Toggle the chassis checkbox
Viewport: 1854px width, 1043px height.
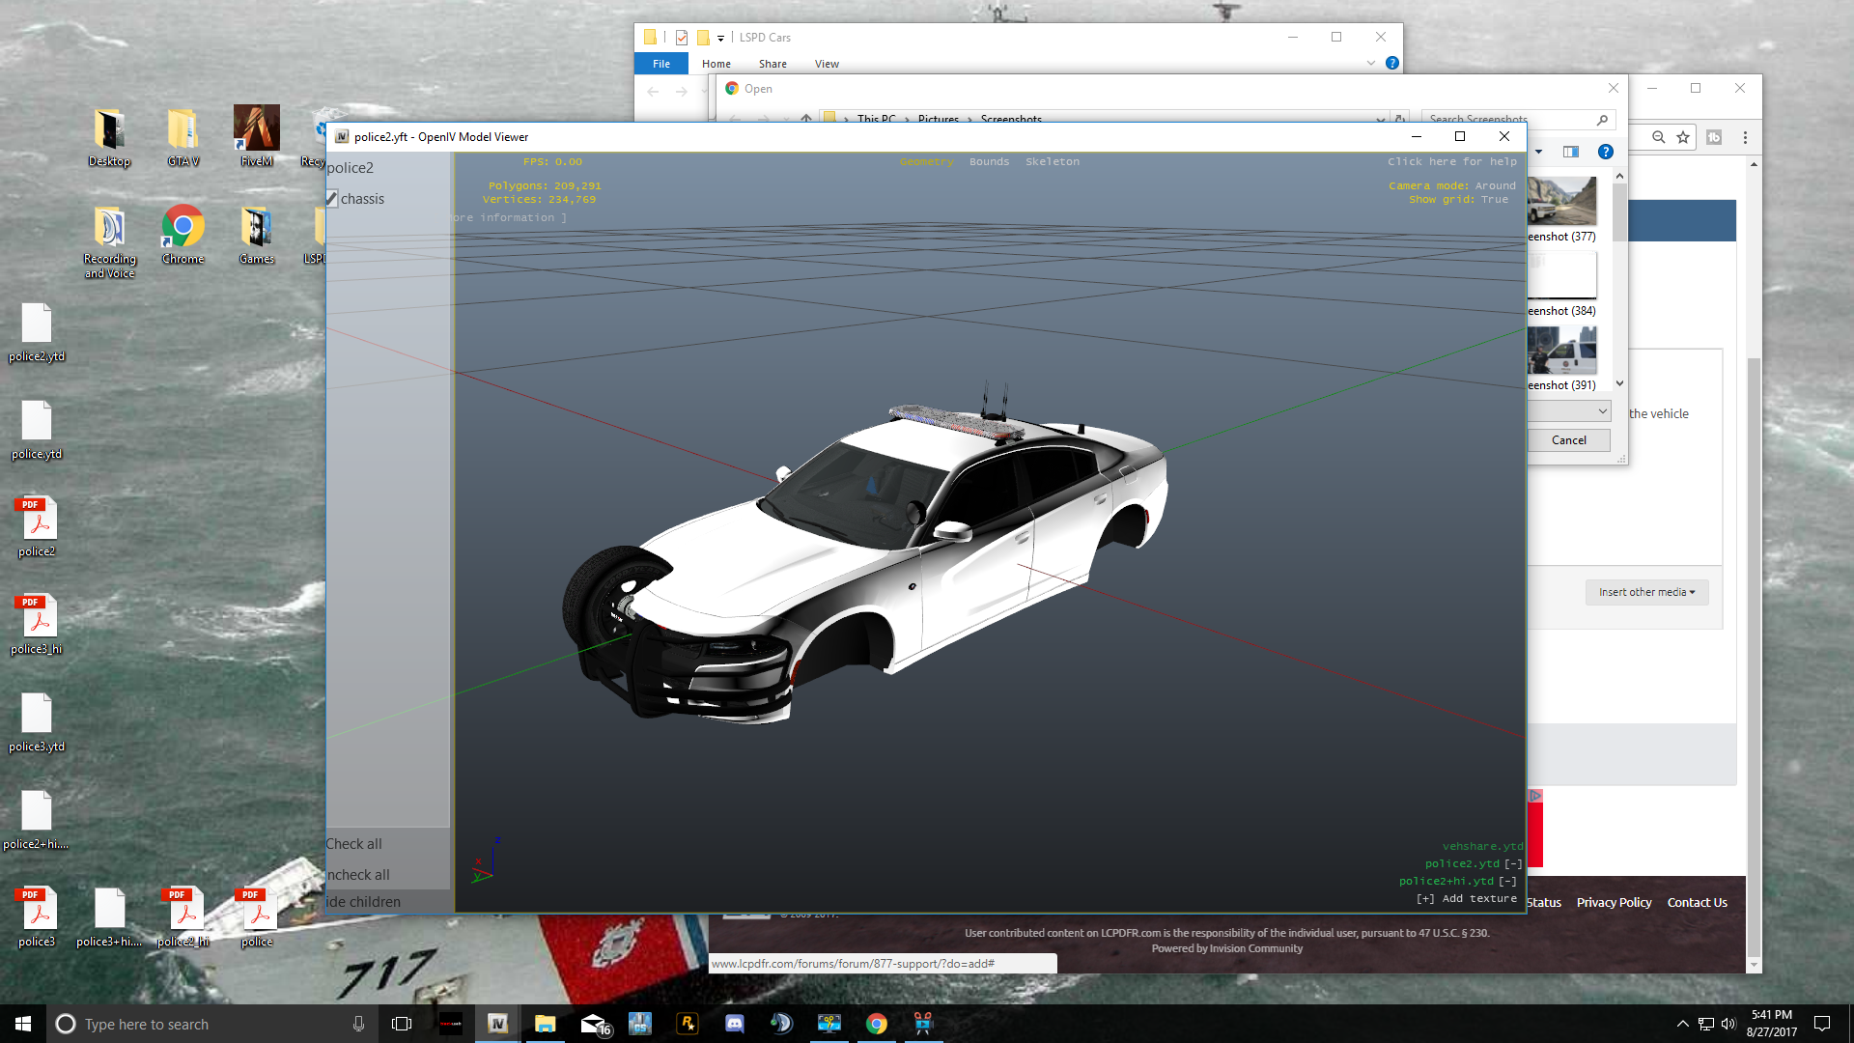(331, 199)
